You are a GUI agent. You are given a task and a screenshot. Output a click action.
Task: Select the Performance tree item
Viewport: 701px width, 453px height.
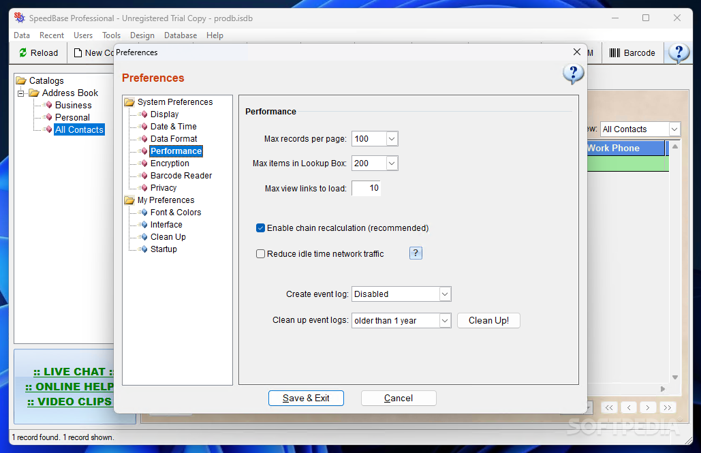pyautogui.click(x=176, y=151)
